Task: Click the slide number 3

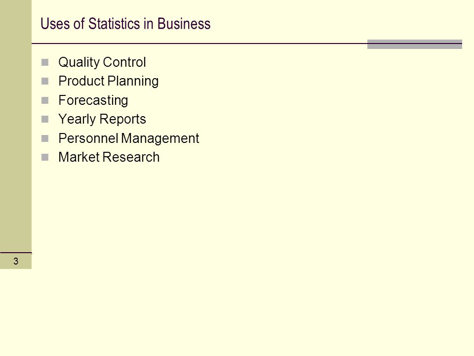Action: (x=16, y=261)
